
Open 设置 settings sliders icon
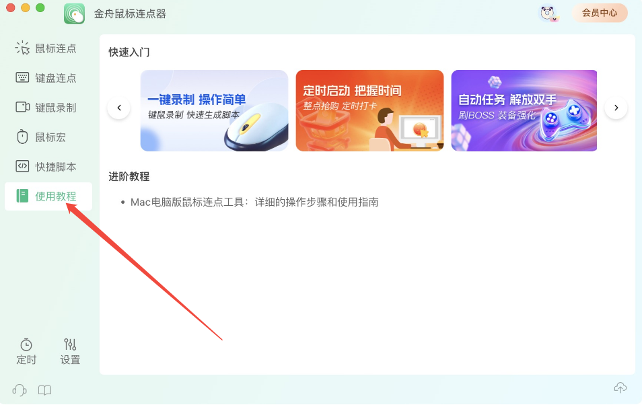pyautogui.click(x=70, y=344)
